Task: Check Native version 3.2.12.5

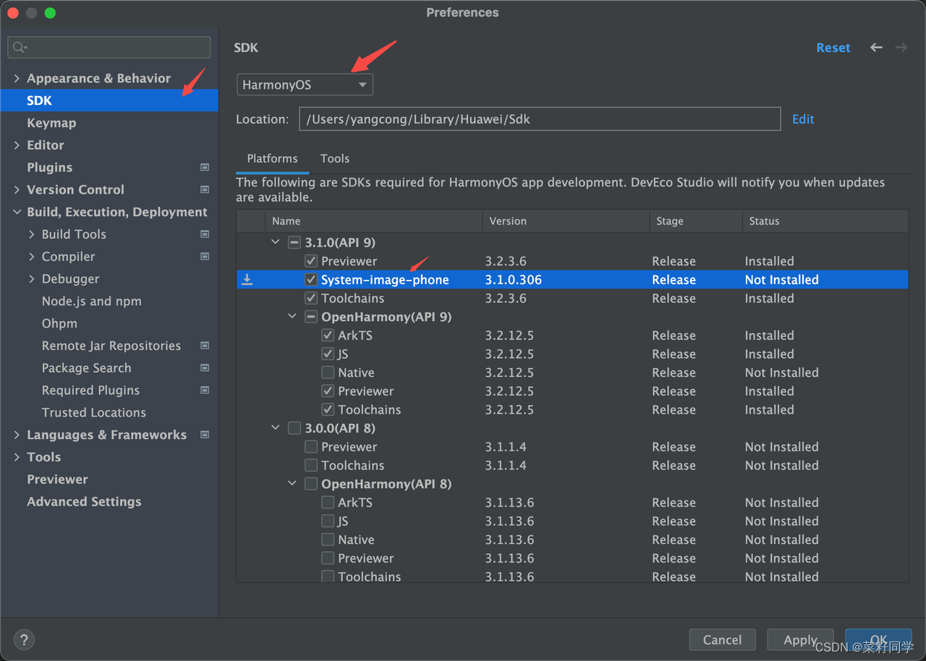Action: point(328,372)
